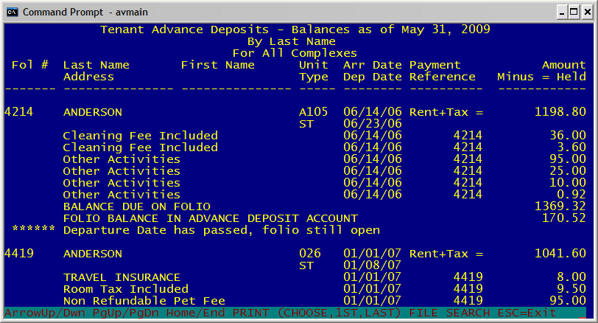Click the PgUp/PgDn hint in bottom bar

coord(118,313)
